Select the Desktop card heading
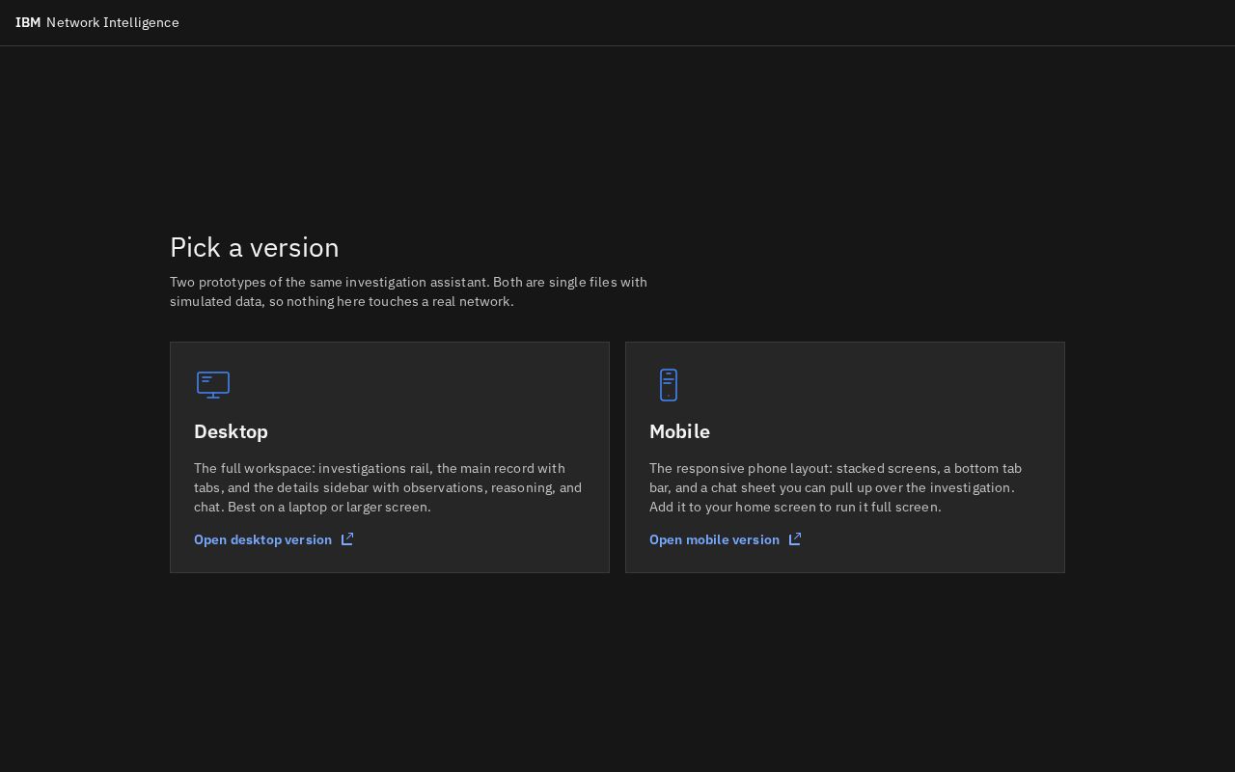This screenshot has height=772, width=1235. point(231,431)
